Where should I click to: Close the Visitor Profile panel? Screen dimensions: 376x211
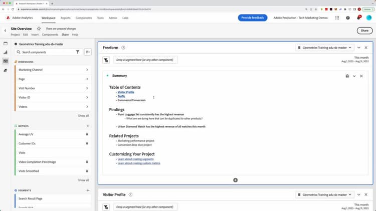pos(366,194)
